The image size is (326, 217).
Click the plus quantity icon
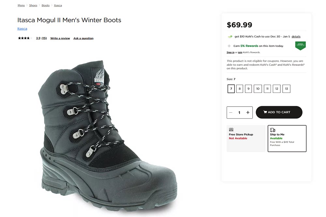pyautogui.click(x=248, y=112)
